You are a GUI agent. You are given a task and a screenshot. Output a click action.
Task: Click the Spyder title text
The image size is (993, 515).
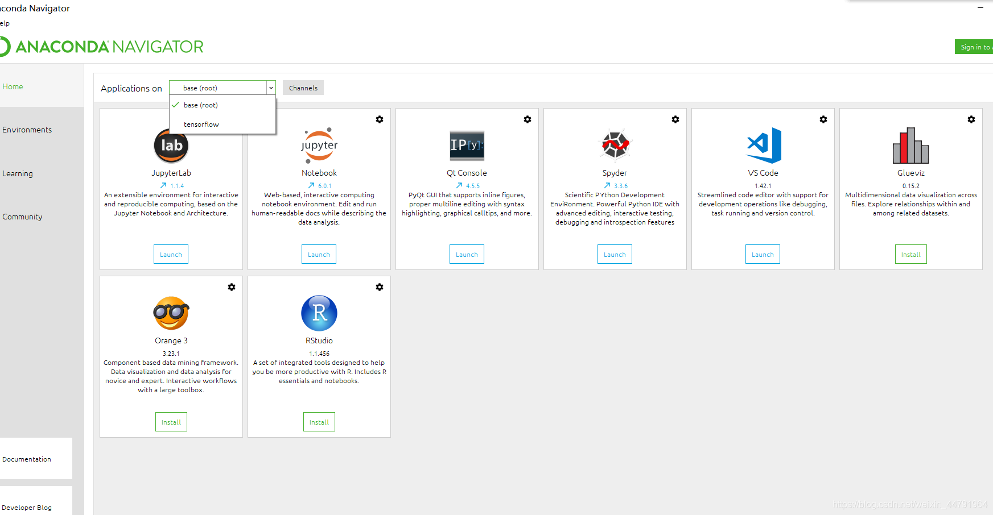click(615, 173)
